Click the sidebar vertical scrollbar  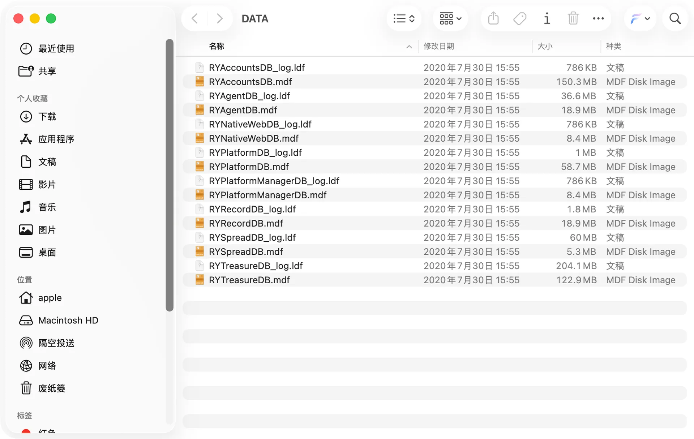coord(170,175)
